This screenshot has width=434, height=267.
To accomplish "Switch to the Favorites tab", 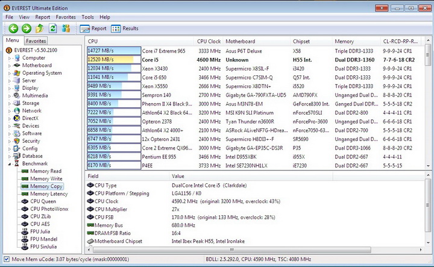I will tap(36, 40).
